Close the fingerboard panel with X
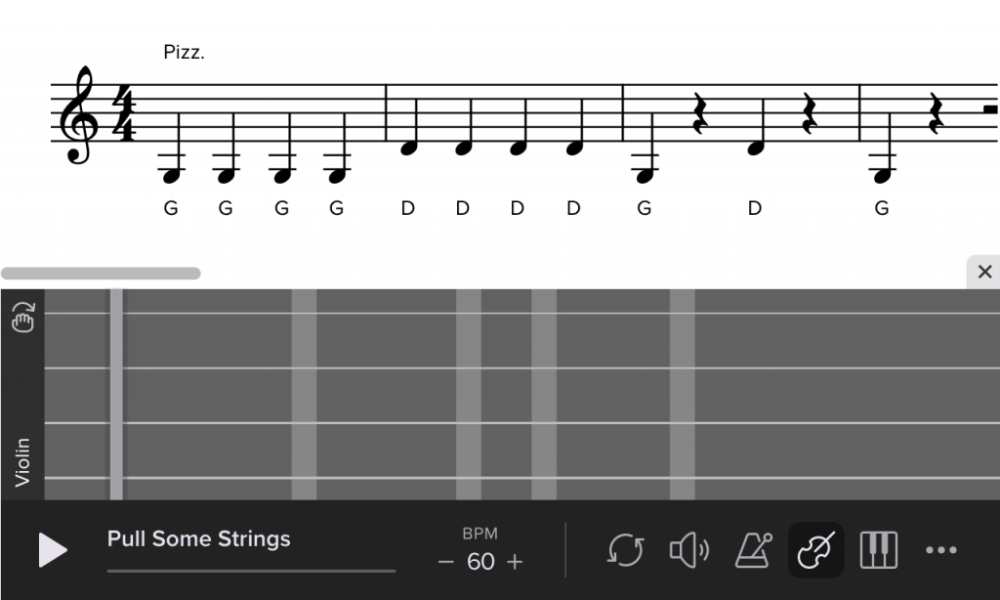The width and height of the screenshot is (1000, 600). coord(984,272)
